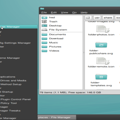Viewport: 120px width, 120px height.
Task: Open the Applications menu entry
Action: click(7, 77)
